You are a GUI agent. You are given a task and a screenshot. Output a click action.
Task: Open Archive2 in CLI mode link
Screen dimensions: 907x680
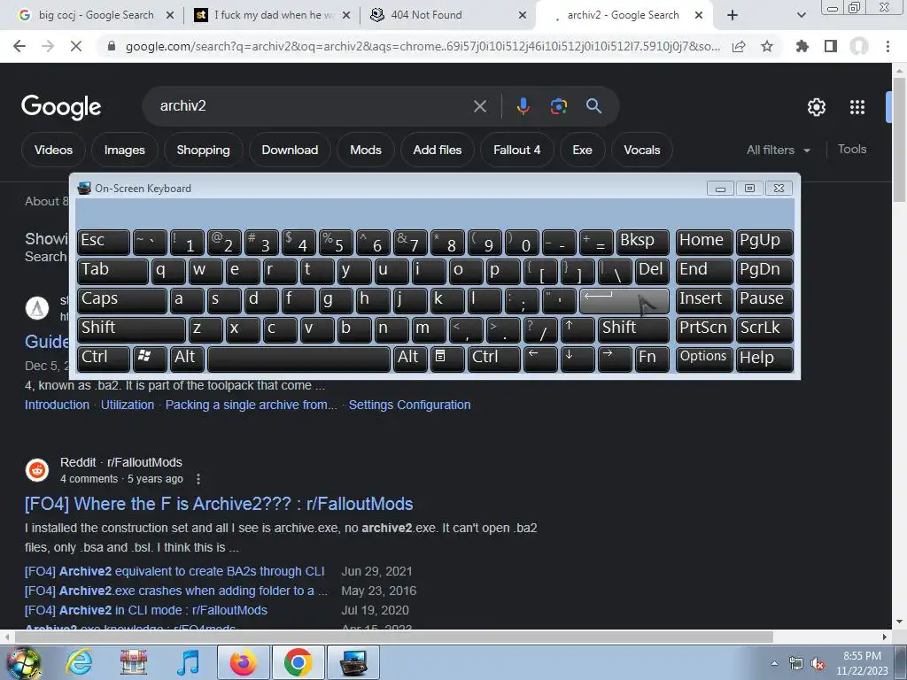tap(146, 610)
